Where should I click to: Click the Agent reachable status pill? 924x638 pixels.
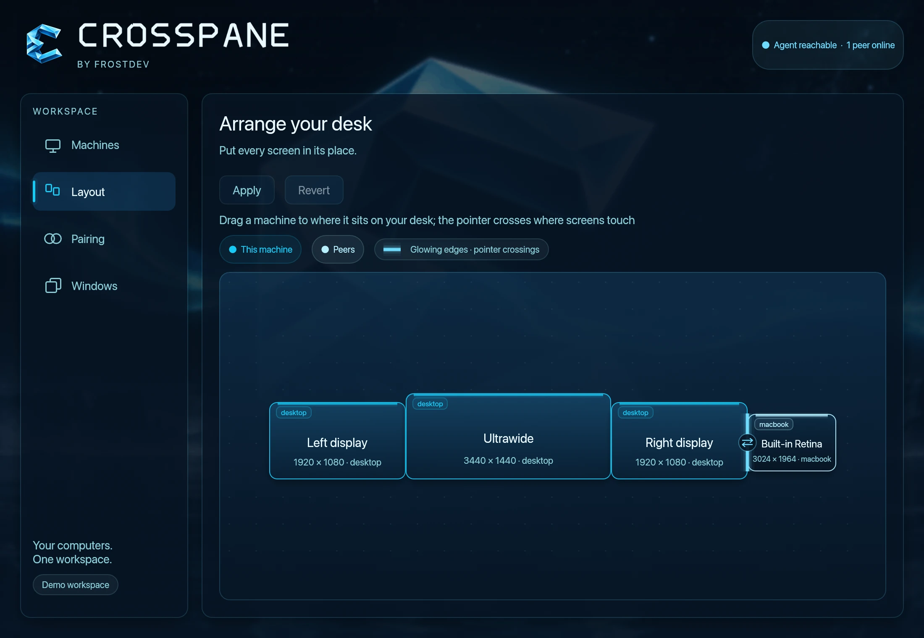pyautogui.click(x=828, y=45)
